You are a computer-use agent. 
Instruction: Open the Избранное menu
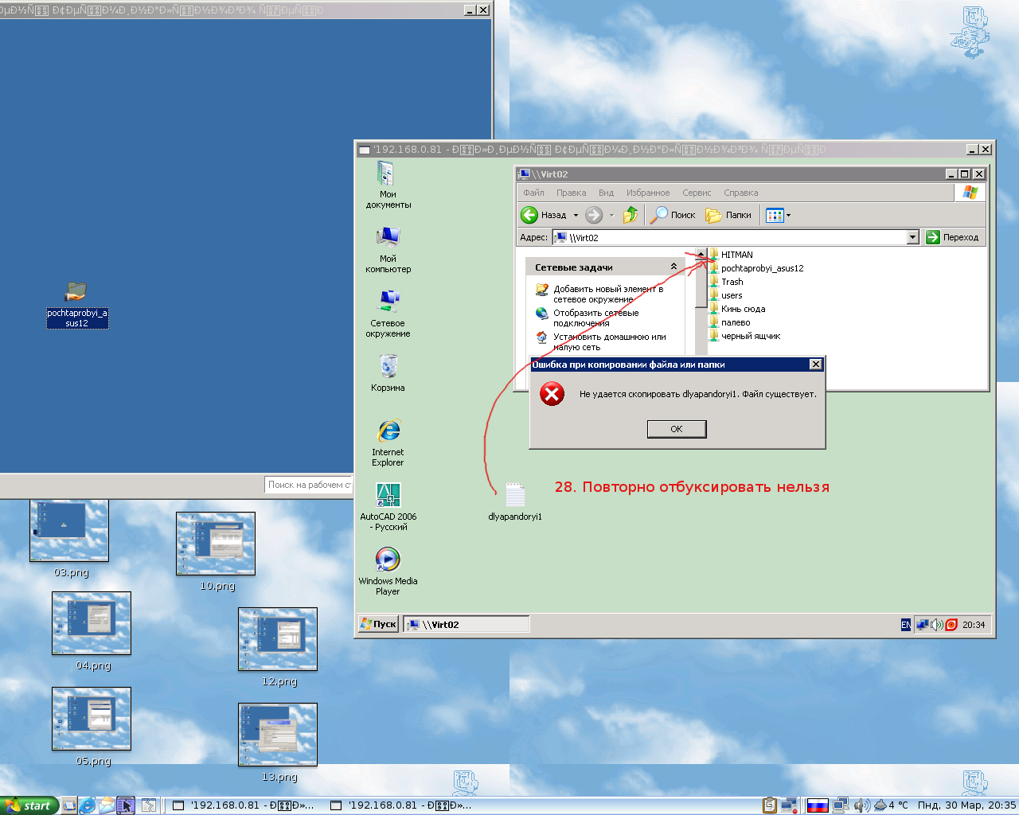point(647,193)
